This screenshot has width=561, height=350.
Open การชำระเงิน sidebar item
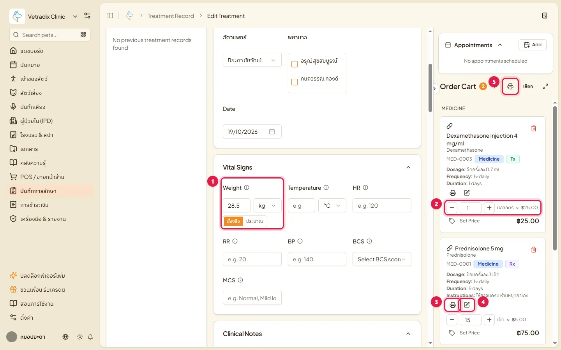click(x=51, y=205)
